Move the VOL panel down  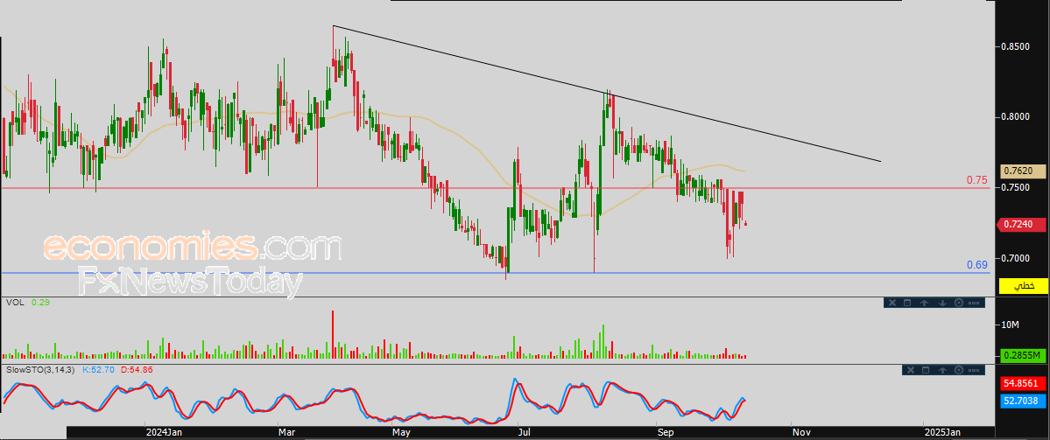coord(941,303)
